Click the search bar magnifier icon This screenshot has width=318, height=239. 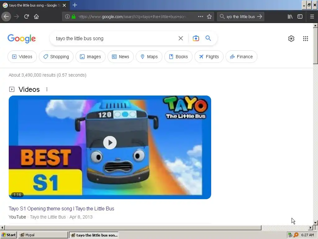[x=222, y=16]
